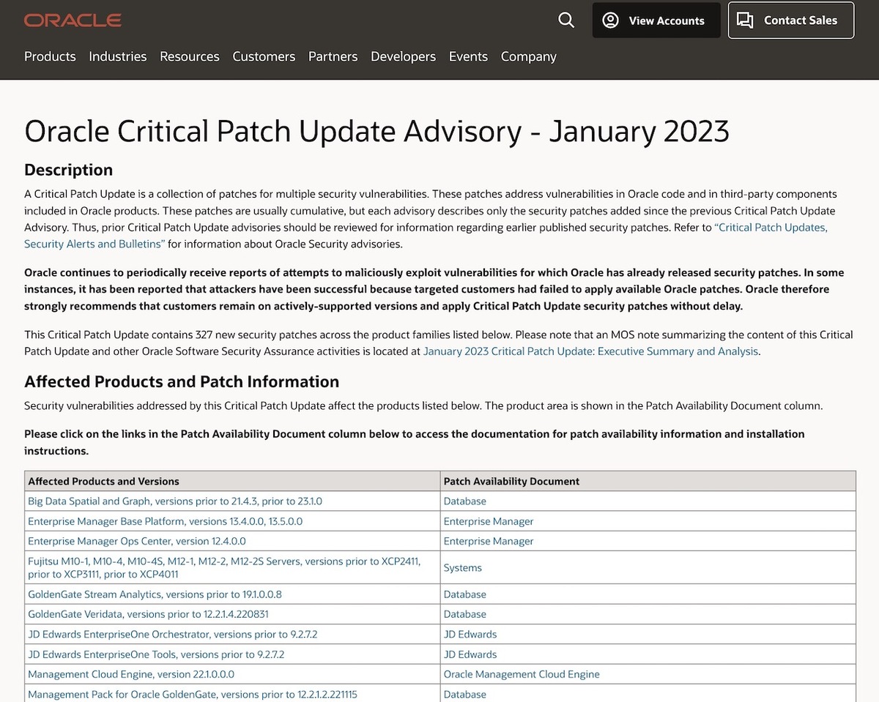
Task: Click Affected Products and Patch Information heading
Action: point(182,381)
